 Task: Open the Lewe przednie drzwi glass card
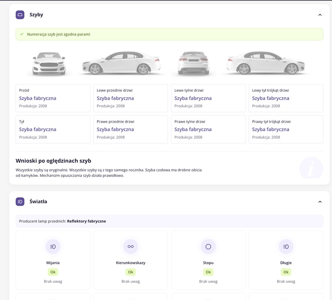click(131, 98)
